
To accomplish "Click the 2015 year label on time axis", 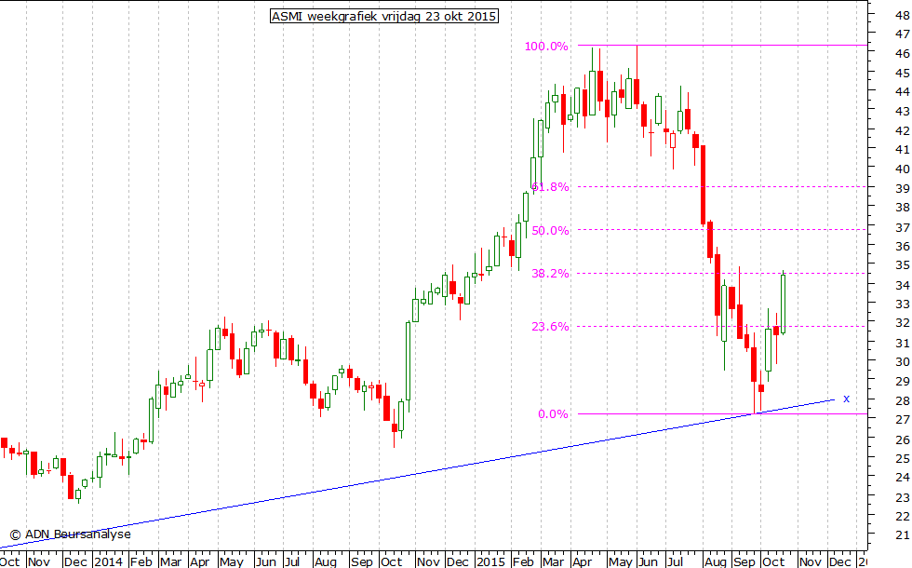I will [x=491, y=561].
